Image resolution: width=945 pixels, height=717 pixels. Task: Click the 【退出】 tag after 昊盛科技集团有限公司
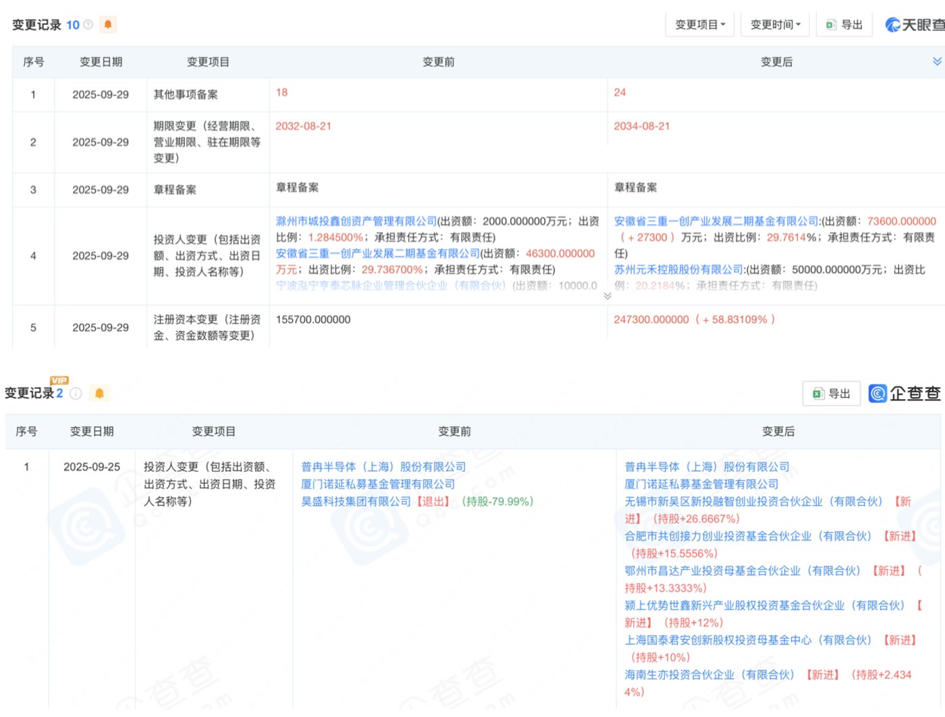[x=433, y=502]
